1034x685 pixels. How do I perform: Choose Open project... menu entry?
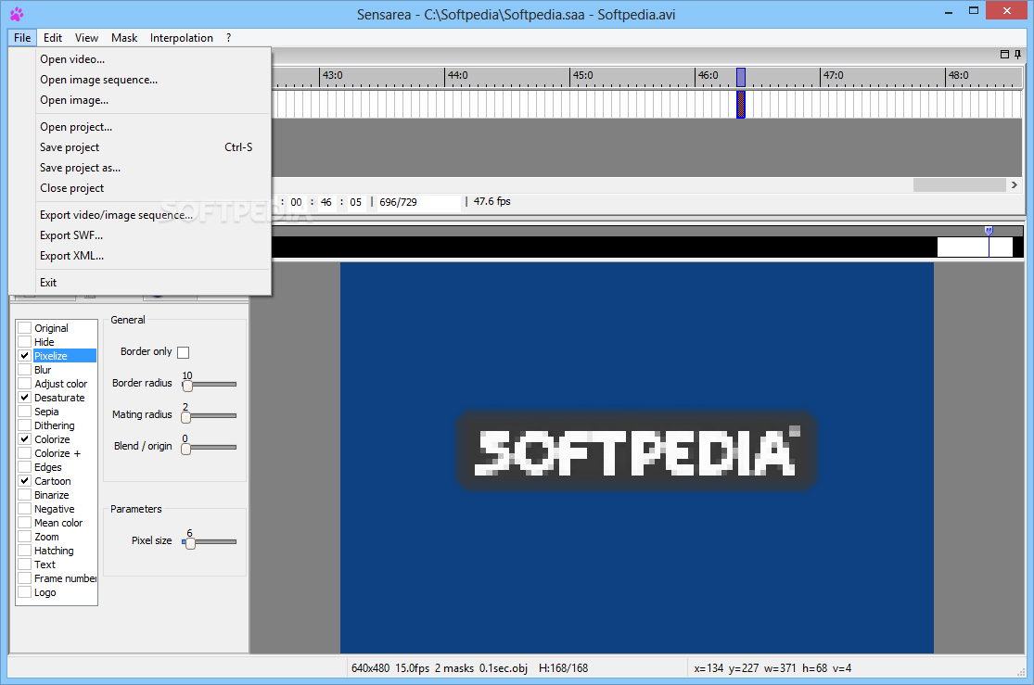[x=140, y=127]
